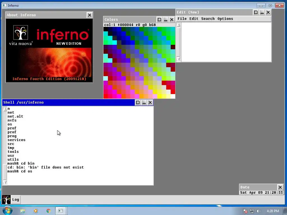The width and height of the screenshot is (287, 215).
Task: Open Windows Explorer from taskbar
Action: click(22, 211)
